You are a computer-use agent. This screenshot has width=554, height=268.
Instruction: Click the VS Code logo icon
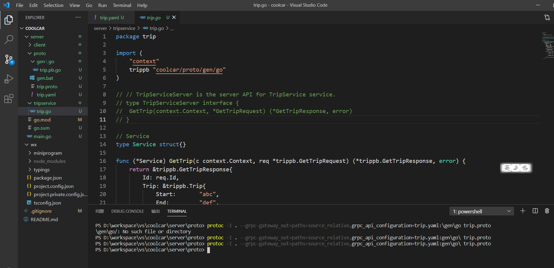[6, 5]
